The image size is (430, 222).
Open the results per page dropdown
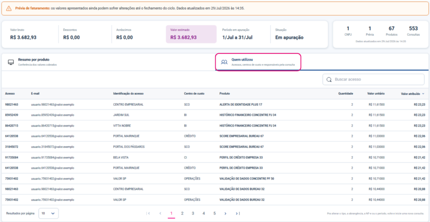(49, 213)
